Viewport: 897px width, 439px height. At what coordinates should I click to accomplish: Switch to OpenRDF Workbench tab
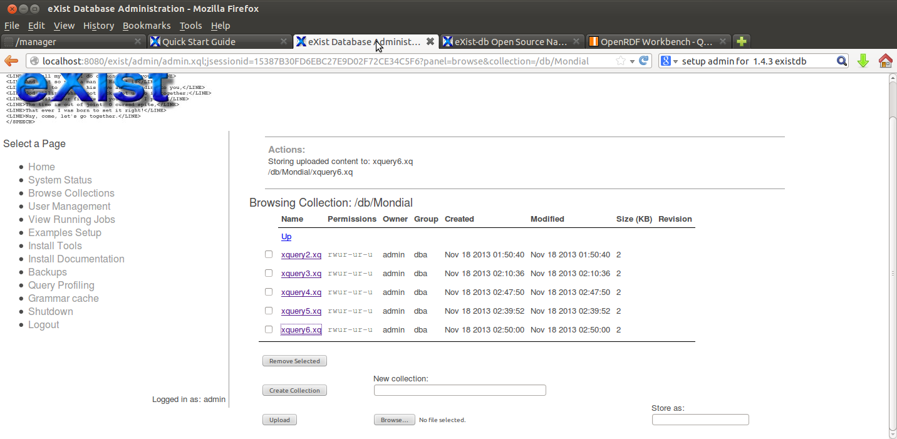pos(658,42)
